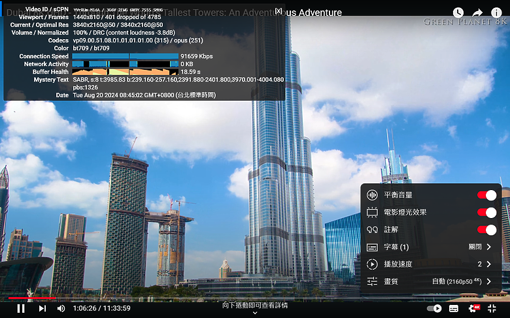Click the Volume / Normalized value 100% / DRC
This screenshot has height=318, width=510.
pos(124,33)
